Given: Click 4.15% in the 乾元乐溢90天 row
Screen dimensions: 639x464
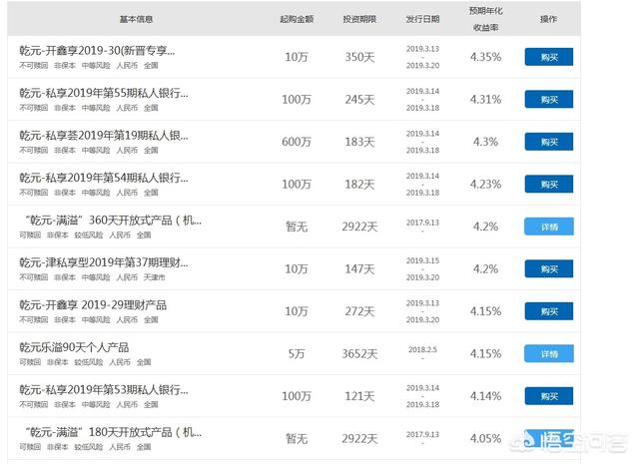Looking at the screenshot, I should [486, 353].
